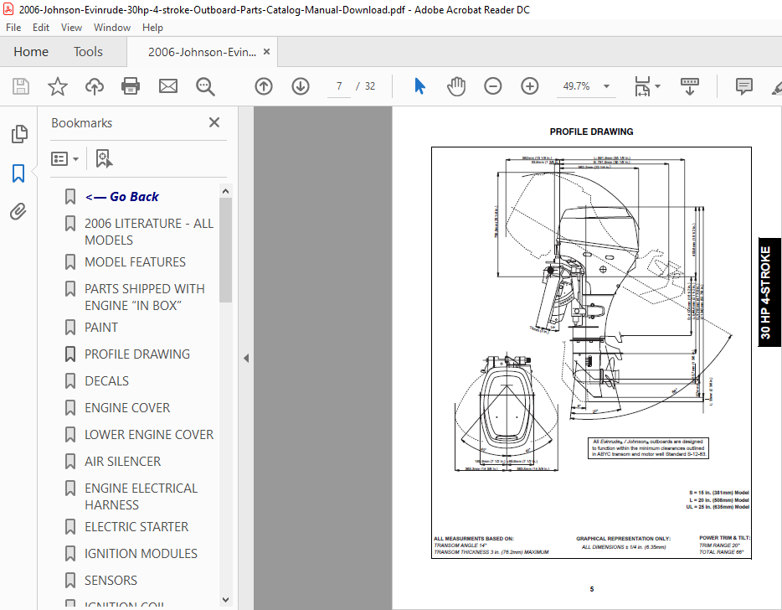
Task: Select the PROFILE DRAWING bookmark
Action: click(137, 354)
